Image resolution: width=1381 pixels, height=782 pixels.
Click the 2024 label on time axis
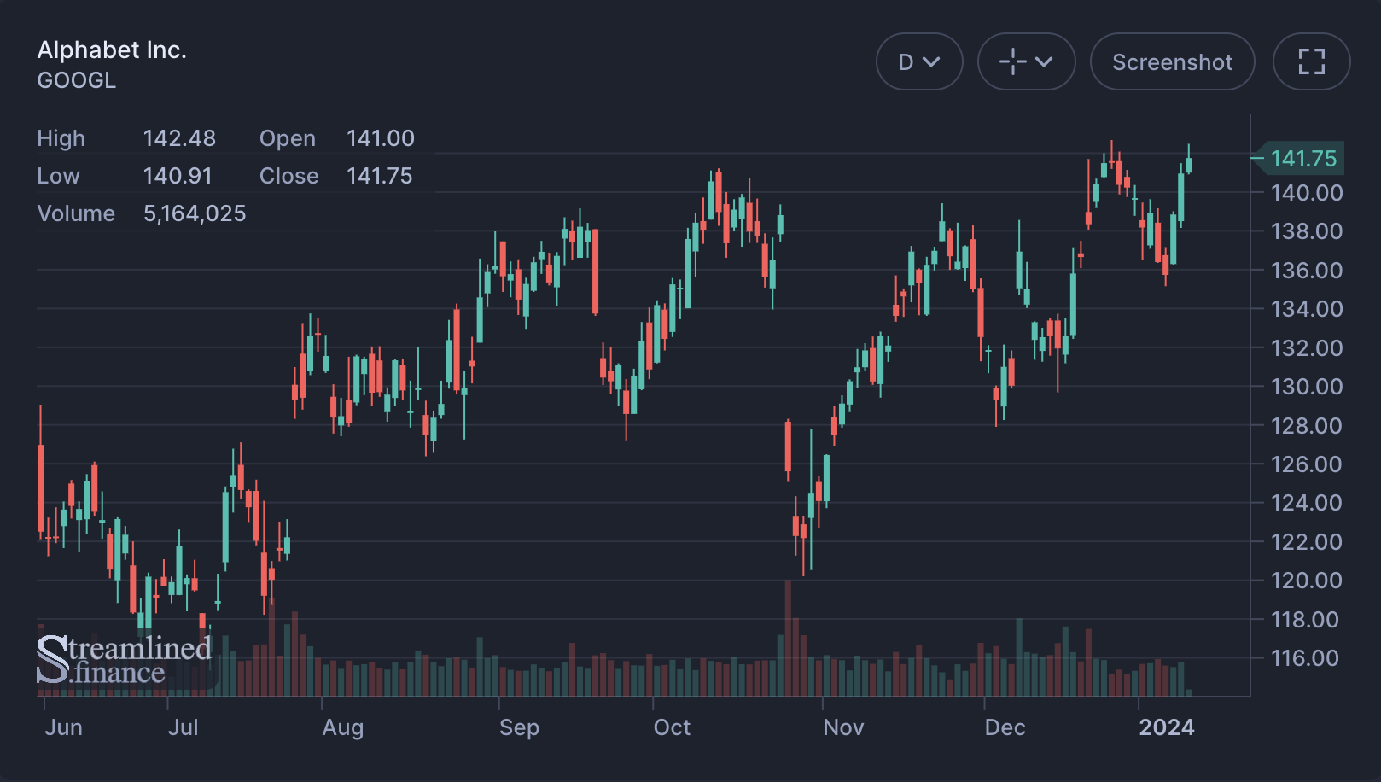click(1167, 727)
